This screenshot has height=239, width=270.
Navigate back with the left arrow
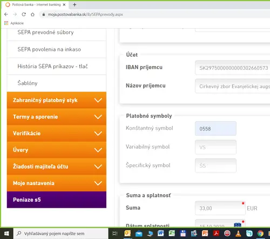tap(6, 15)
